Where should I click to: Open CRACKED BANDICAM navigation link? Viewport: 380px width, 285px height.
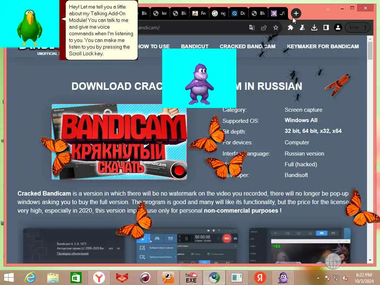tap(248, 46)
